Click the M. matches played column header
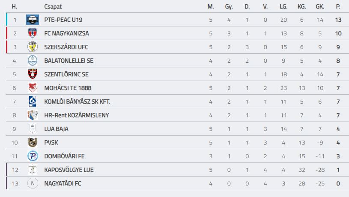This screenshot has width=349, height=197. (x=210, y=7)
